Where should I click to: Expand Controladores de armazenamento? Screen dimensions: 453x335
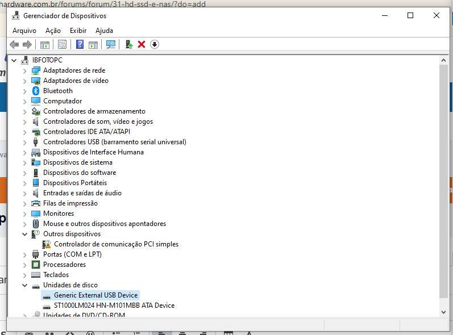click(x=25, y=112)
